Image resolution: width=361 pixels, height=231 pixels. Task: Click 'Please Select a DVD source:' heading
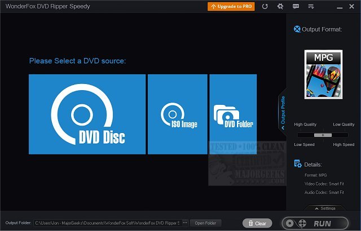click(78, 61)
